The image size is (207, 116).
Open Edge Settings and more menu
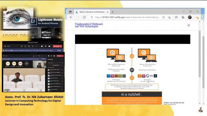point(197,17)
